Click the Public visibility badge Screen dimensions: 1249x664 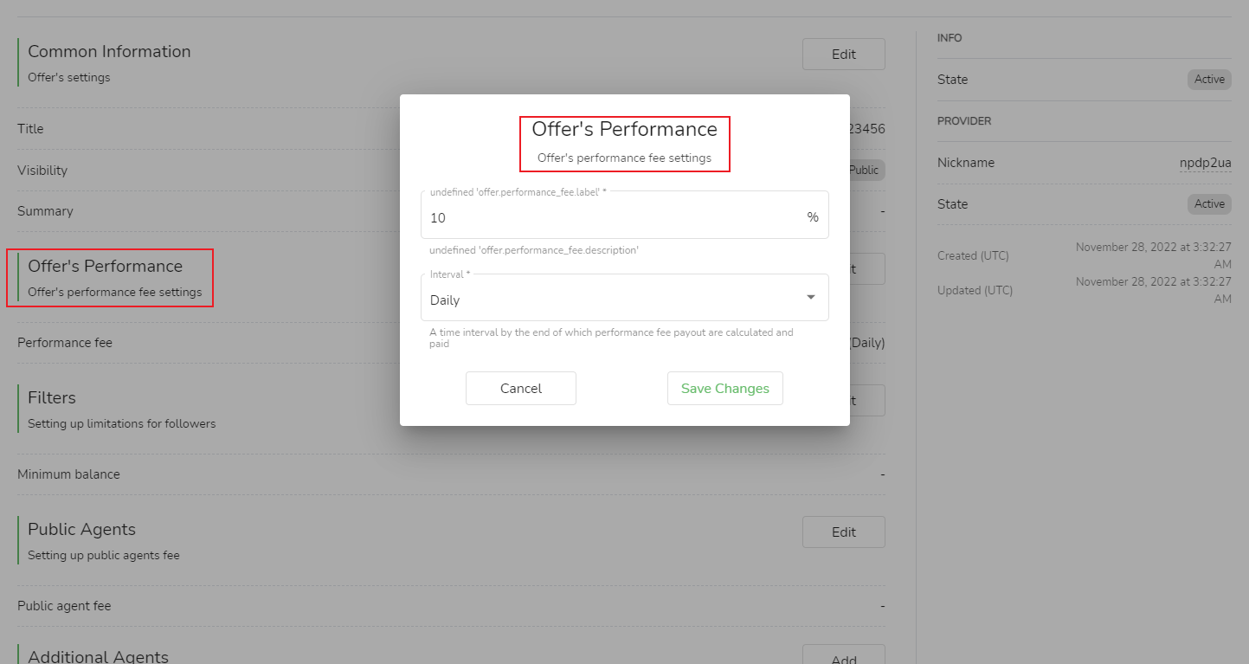pos(865,171)
